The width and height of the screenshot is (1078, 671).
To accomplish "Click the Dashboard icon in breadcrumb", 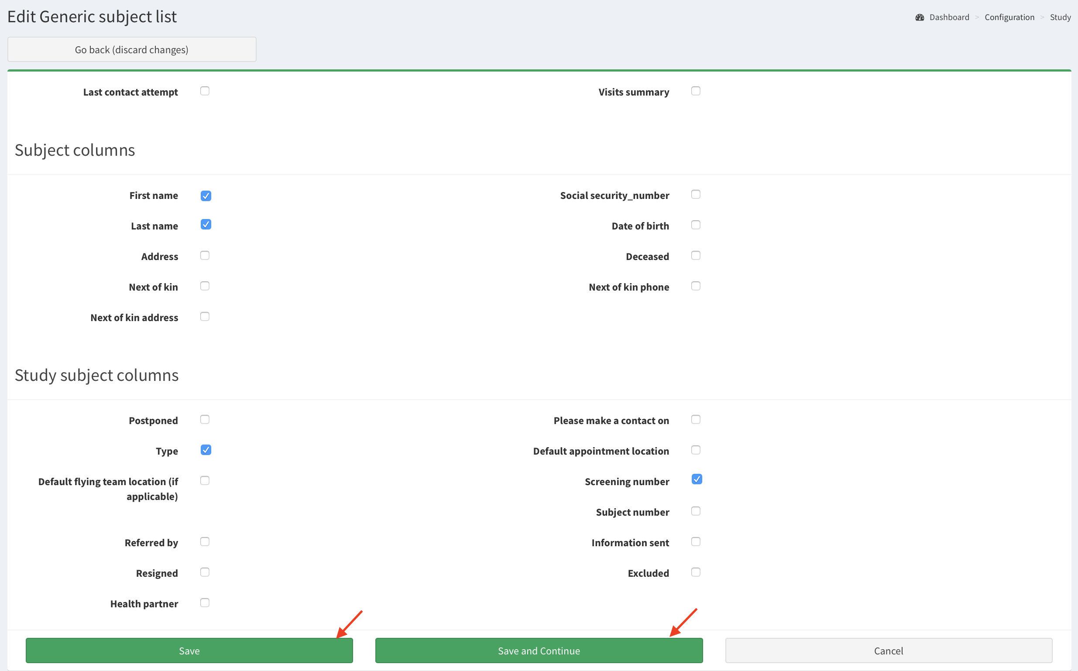I will [919, 17].
